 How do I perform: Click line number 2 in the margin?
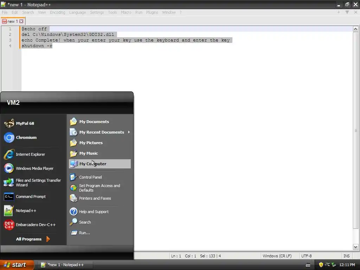click(x=10, y=34)
